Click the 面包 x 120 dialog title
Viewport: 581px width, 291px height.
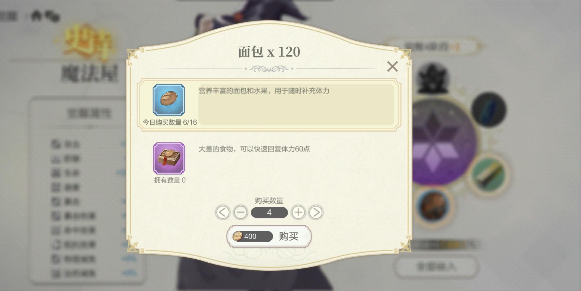269,52
